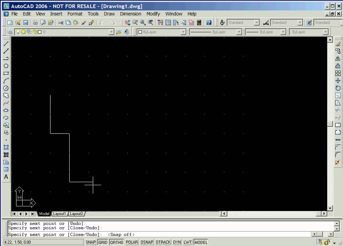343x246 pixels.
Task: Click the Erase tool
Action: click(x=338, y=43)
